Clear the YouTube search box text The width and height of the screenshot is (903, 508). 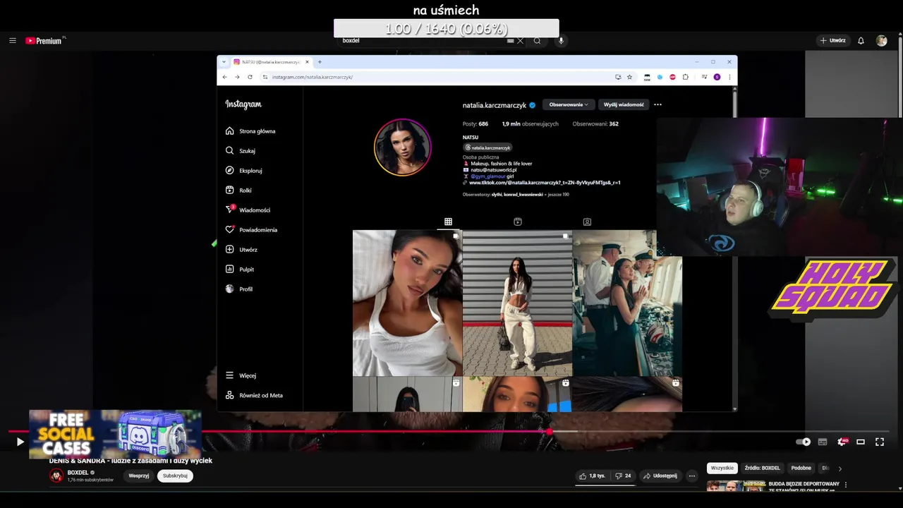[520, 41]
